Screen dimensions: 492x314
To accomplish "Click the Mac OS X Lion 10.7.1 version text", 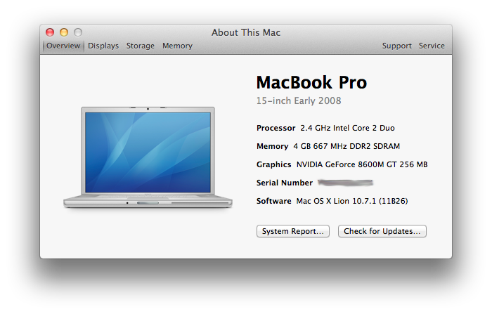I will tap(352, 201).
